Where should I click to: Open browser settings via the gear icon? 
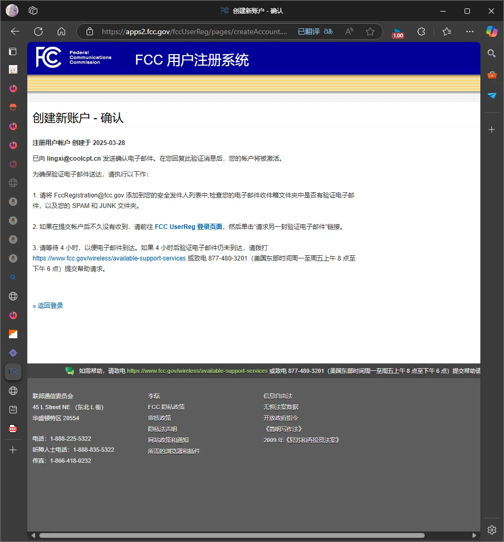(x=491, y=530)
